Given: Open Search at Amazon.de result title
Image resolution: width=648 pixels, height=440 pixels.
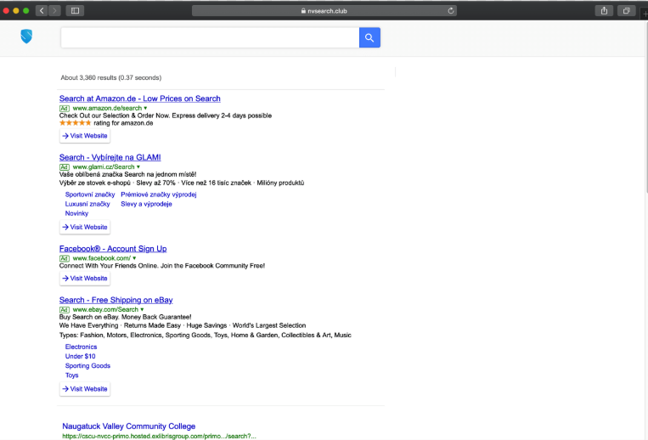Looking at the screenshot, I should coord(139,99).
